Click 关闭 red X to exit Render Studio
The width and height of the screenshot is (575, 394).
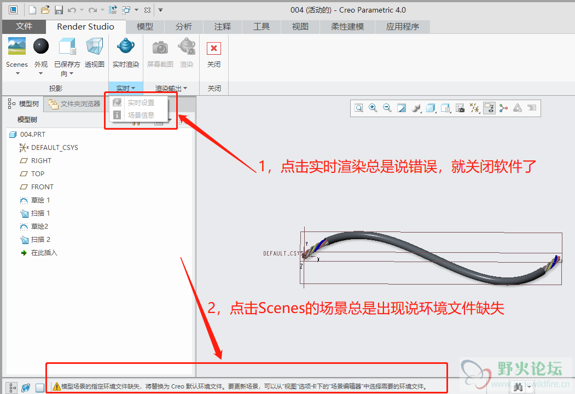click(214, 48)
